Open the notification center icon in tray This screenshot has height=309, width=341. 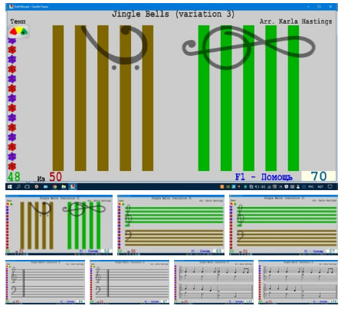point(330,186)
